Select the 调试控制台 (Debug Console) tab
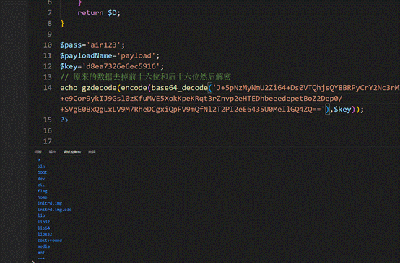The height and width of the screenshot is (263, 400). click(72, 152)
